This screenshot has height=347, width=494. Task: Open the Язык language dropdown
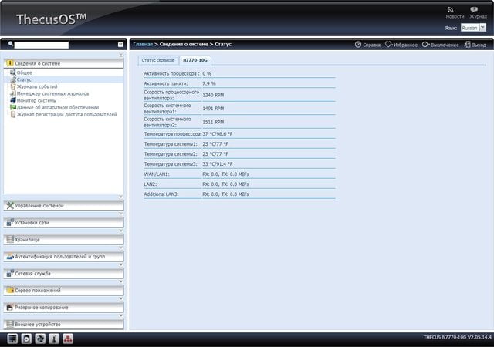[x=473, y=28]
